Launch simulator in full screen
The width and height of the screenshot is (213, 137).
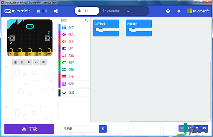pyautogui.click(x=43, y=62)
